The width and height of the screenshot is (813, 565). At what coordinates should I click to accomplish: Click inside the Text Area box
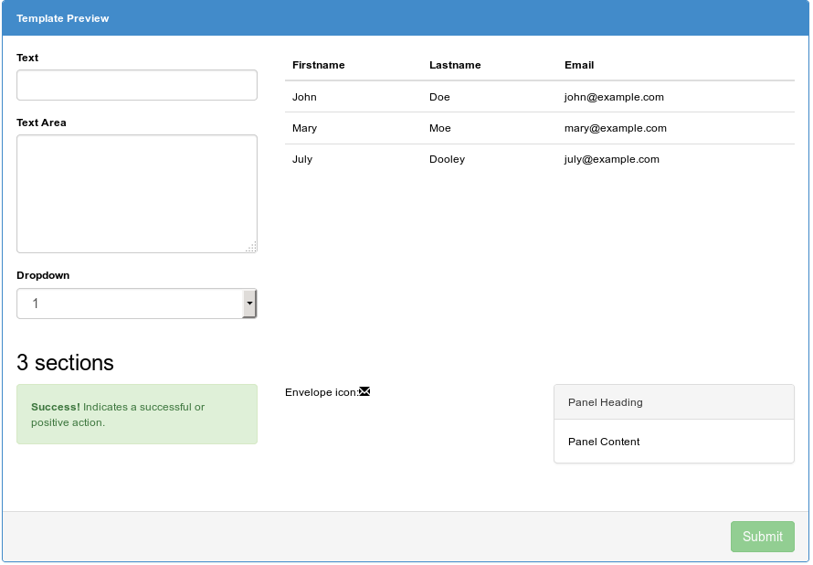pyautogui.click(x=136, y=192)
